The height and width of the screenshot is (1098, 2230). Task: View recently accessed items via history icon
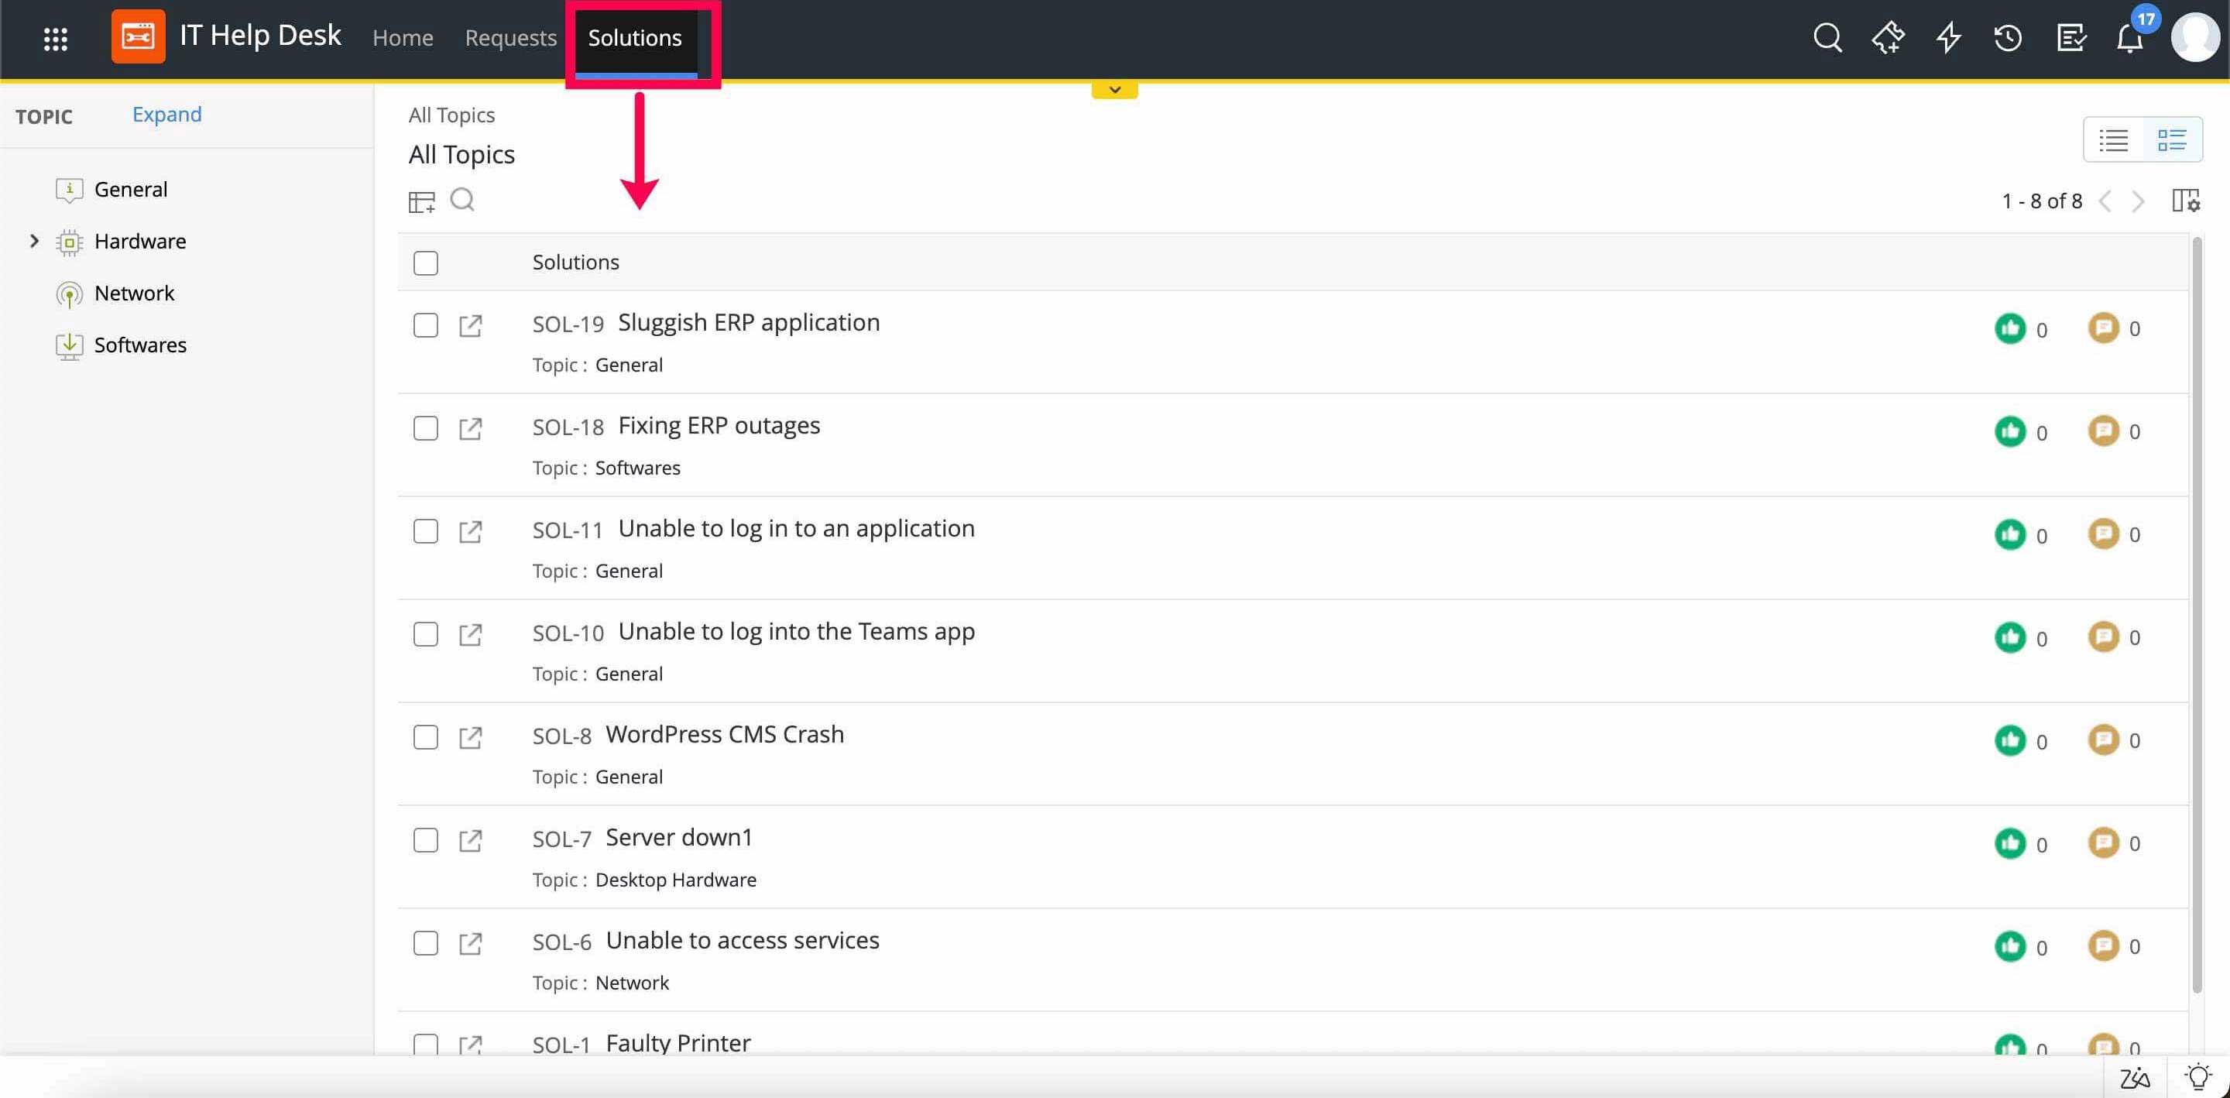(2008, 38)
